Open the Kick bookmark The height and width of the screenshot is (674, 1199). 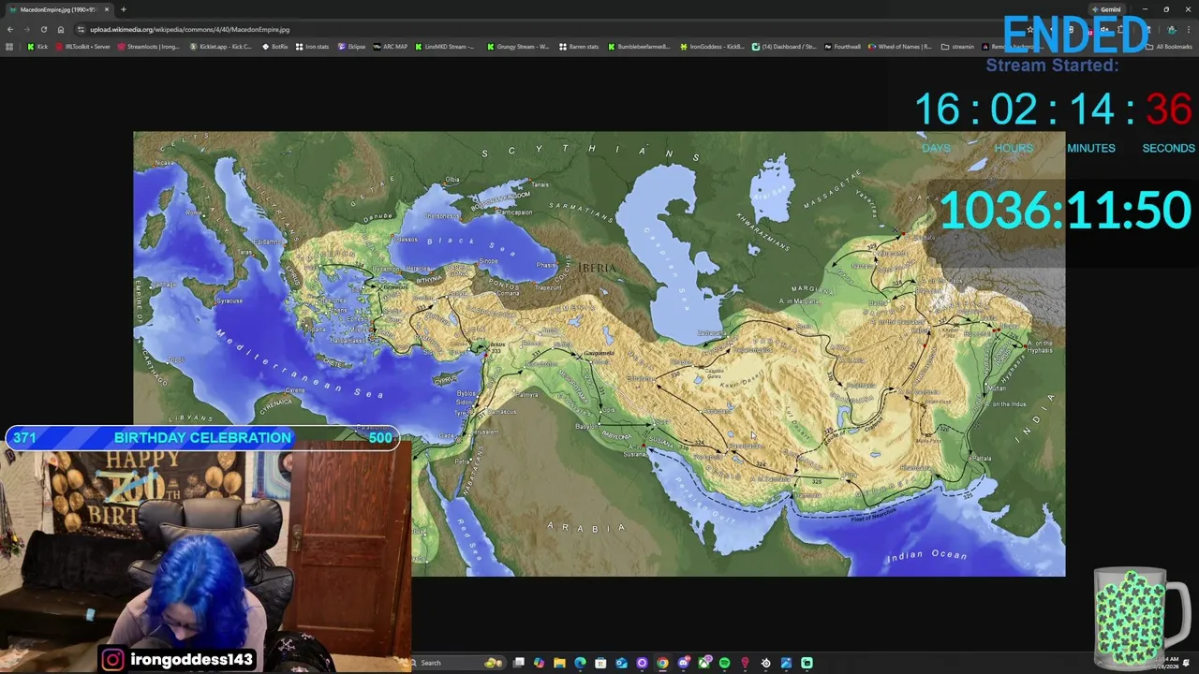[x=37, y=47]
